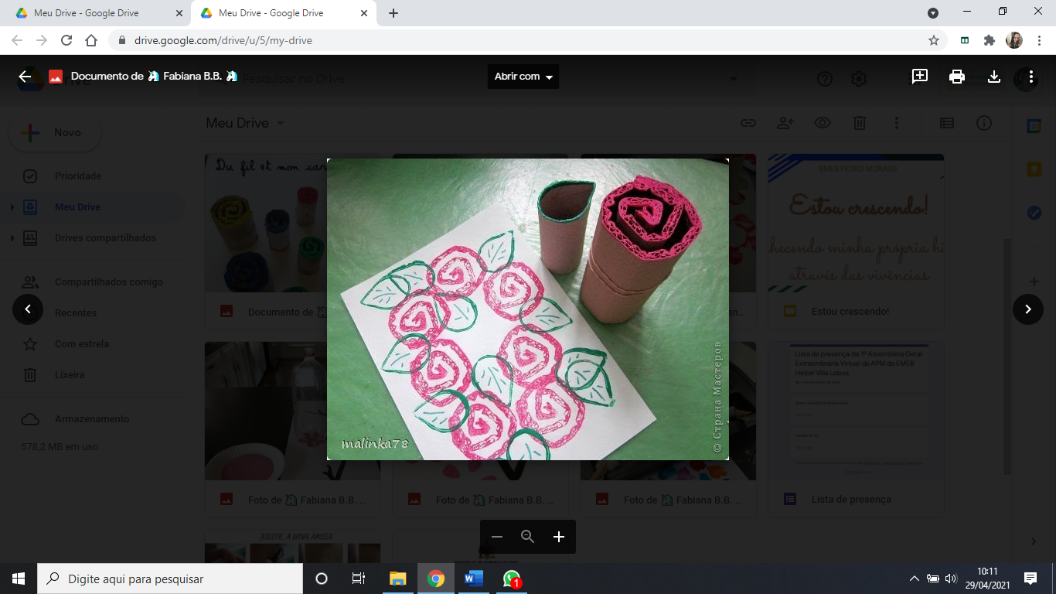Open Google Calendar in side panel
Viewport: 1056px width, 594px height.
[x=1034, y=127]
